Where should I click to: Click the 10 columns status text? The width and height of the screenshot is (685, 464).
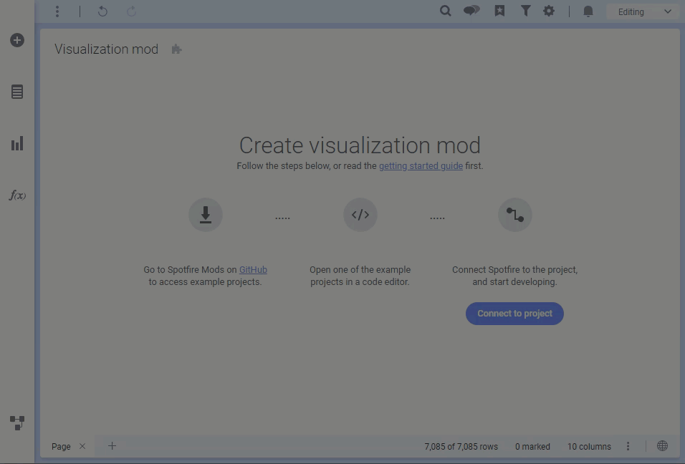point(589,447)
